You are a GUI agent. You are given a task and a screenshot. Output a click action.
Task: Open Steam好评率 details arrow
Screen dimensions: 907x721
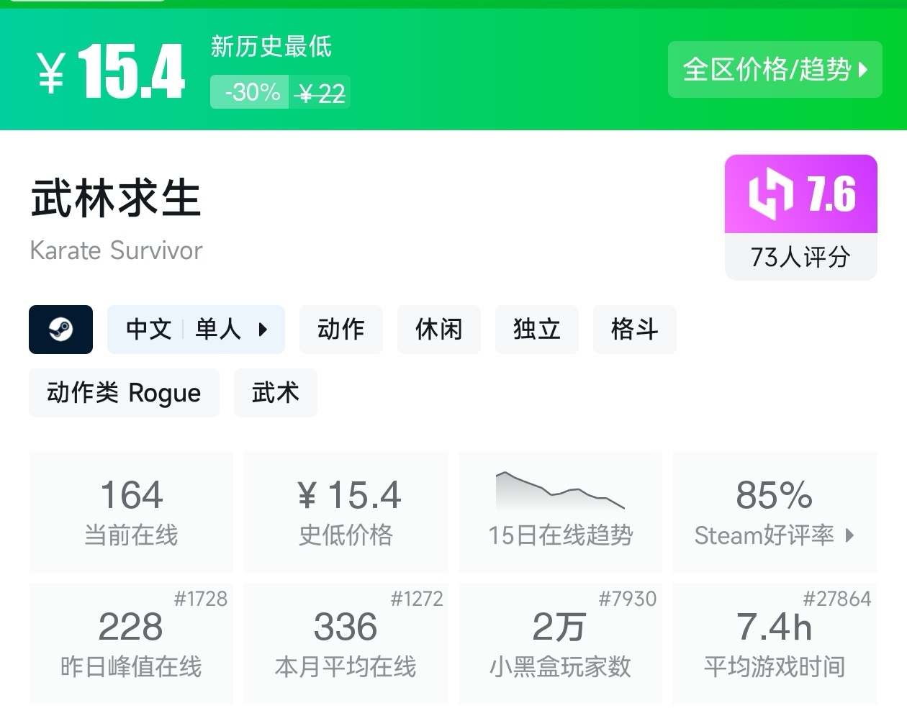coord(850,535)
